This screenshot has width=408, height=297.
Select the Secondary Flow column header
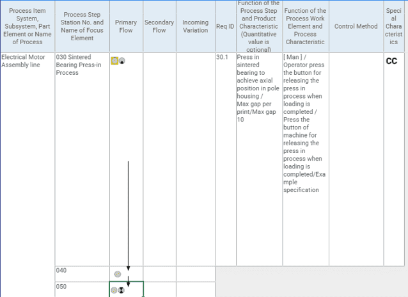click(159, 26)
